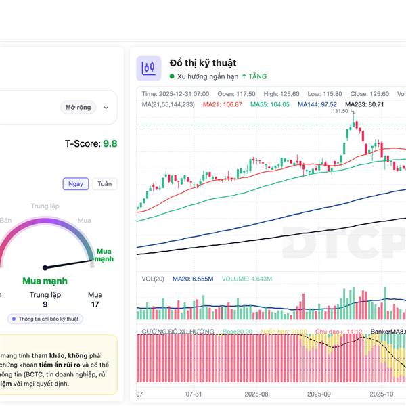Click the 131.50 peak price marker
The height and width of the screenshot is (406, 406).
click(340, 111)
